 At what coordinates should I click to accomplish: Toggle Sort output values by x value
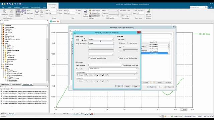(89, 58)
